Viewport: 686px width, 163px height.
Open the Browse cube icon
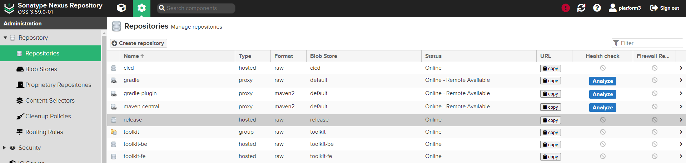click(x=121, y=8)
